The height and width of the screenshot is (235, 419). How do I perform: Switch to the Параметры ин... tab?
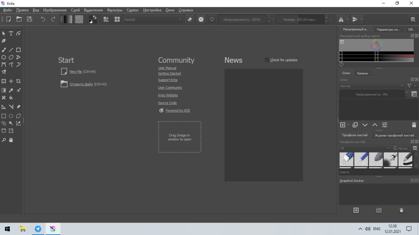(x=388, y=29)
